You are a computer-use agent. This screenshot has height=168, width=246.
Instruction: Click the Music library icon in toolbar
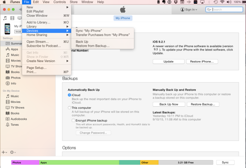(5, 18)
